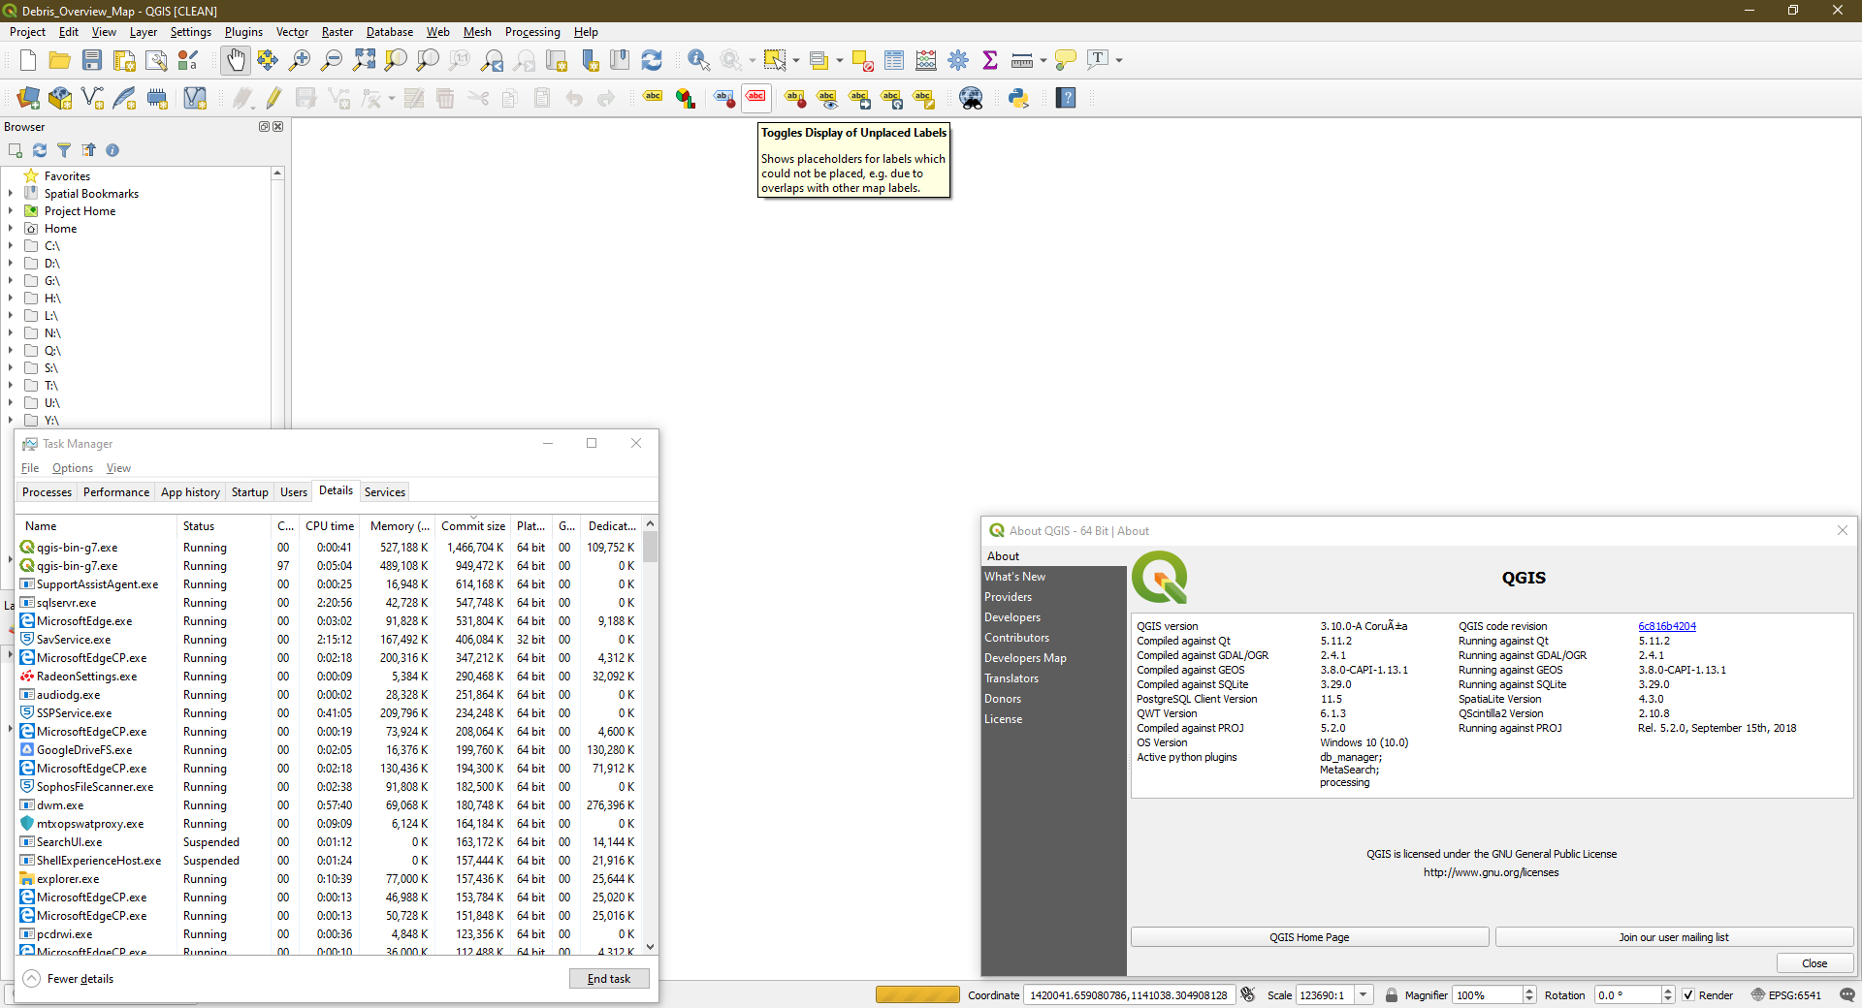The image size is (1862, 1008).
Task: Increase the Rotation value with the stepper
Action: click(x=1668, y=991)
